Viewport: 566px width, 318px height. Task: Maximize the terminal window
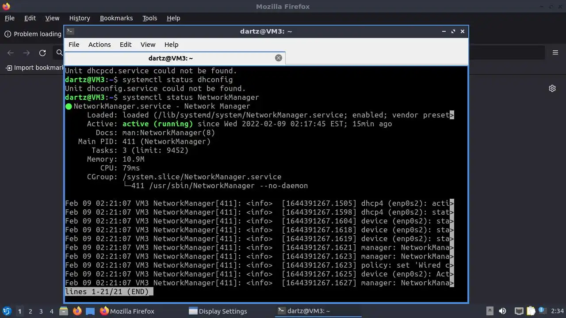tap(453, 31)
